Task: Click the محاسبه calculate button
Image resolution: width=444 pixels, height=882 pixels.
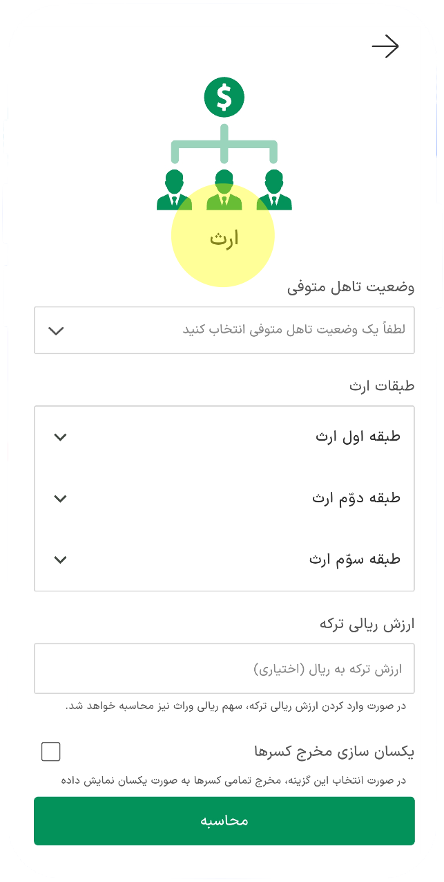Action: tap(224, 821)
